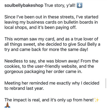The width and height of the screenshot is (107, 110).
Task: Click the folded hands emoji
Action: 7,105
